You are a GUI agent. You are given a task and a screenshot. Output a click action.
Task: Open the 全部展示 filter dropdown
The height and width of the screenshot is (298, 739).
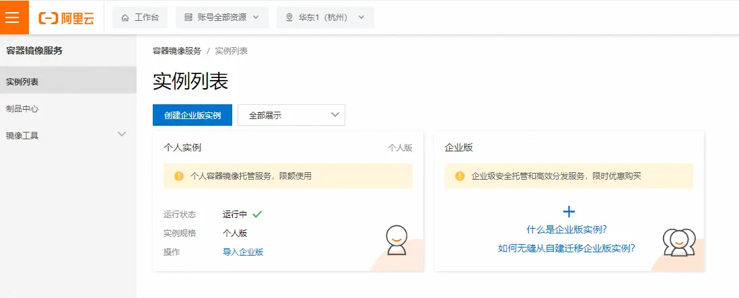[291, 115]
